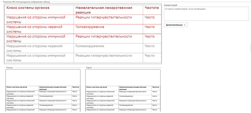Open the Таргет table image
251x113 pixels.
[123, 90]
